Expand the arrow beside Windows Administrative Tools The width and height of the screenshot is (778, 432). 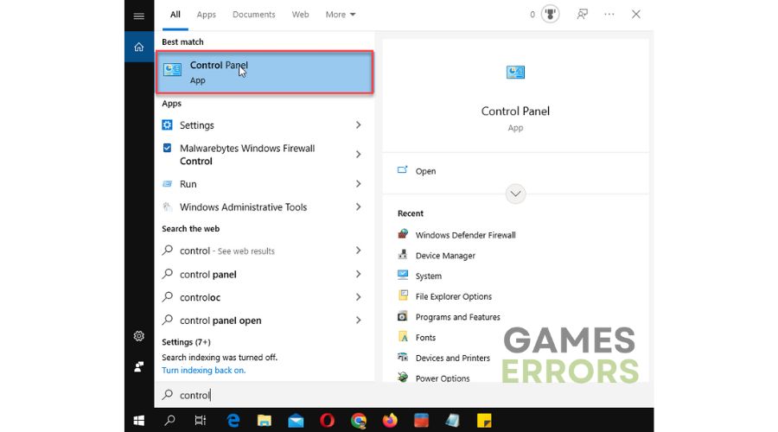point(358,206)
